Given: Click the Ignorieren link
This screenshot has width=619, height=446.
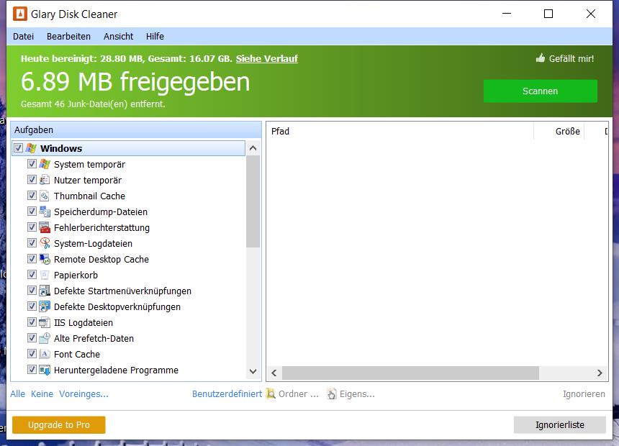Looking at the screenshot, I should pos(584,394).
